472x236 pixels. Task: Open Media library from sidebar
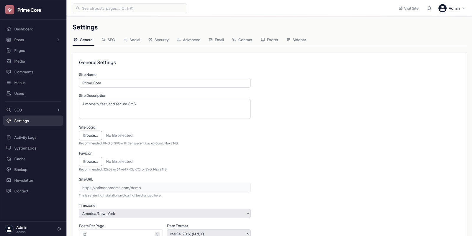19,61
